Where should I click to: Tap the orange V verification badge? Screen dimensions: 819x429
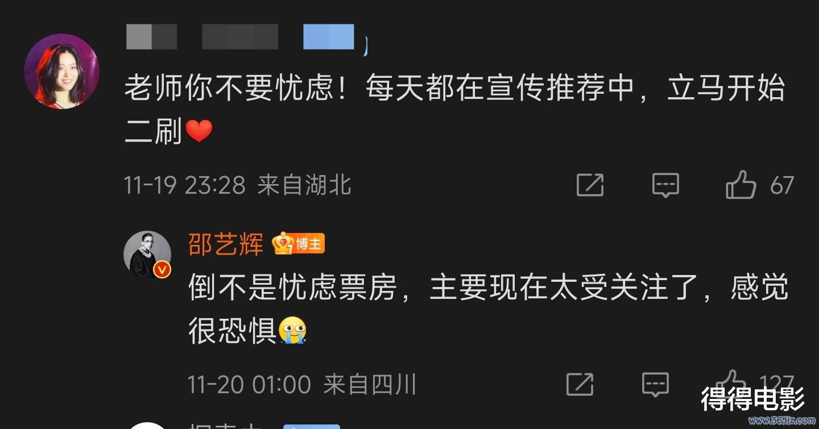pos(162,269)
